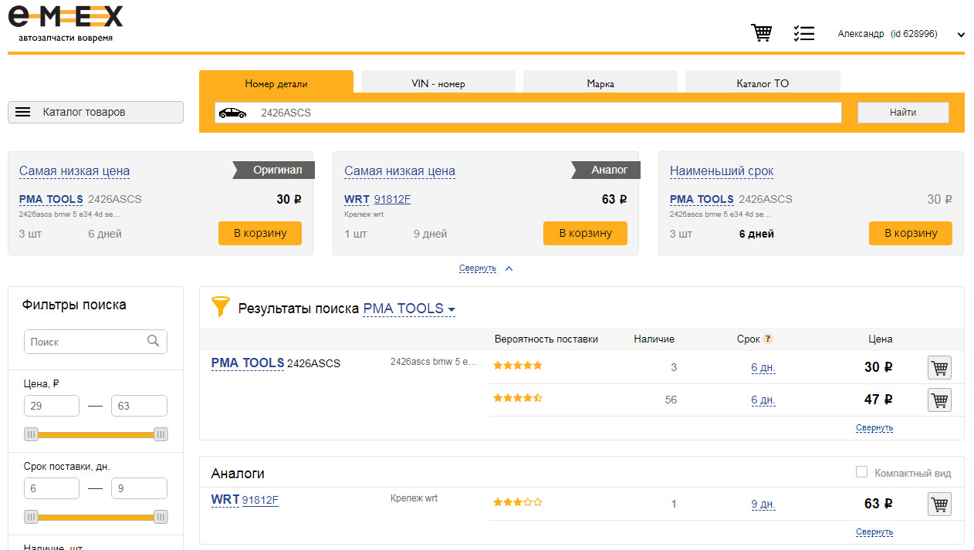This screenshot has width=974, height=550.
Task: Open the 6 дн. term link in the 30 ₽ row
Action: 763,368
